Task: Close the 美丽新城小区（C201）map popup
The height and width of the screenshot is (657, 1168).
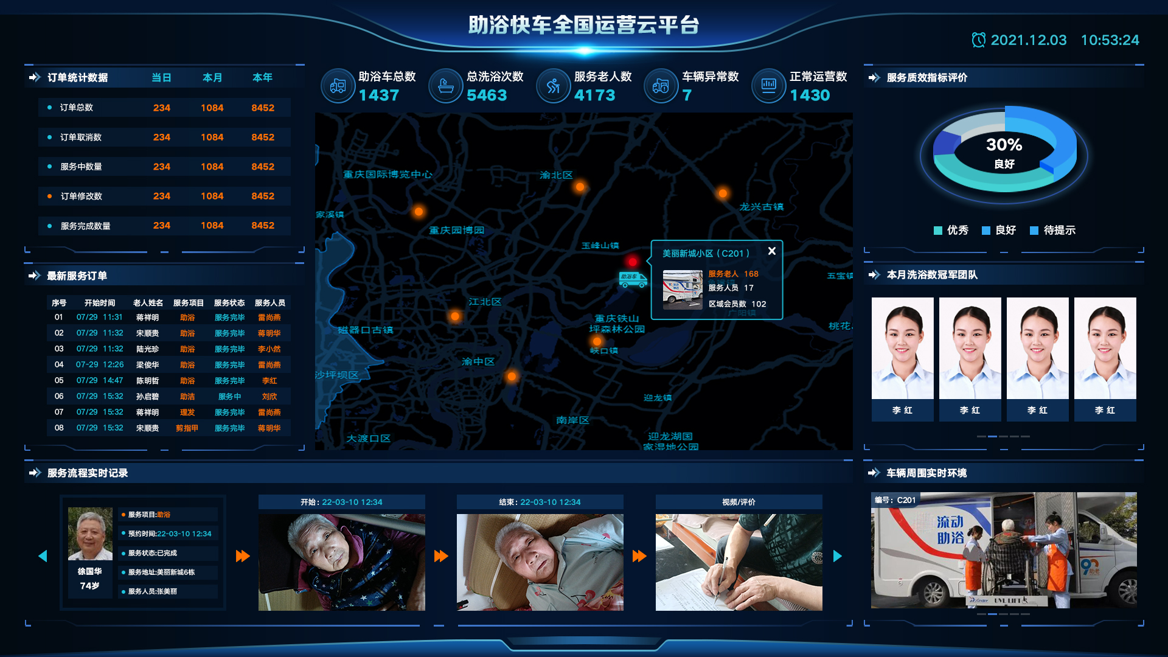Action: (772, 251)
